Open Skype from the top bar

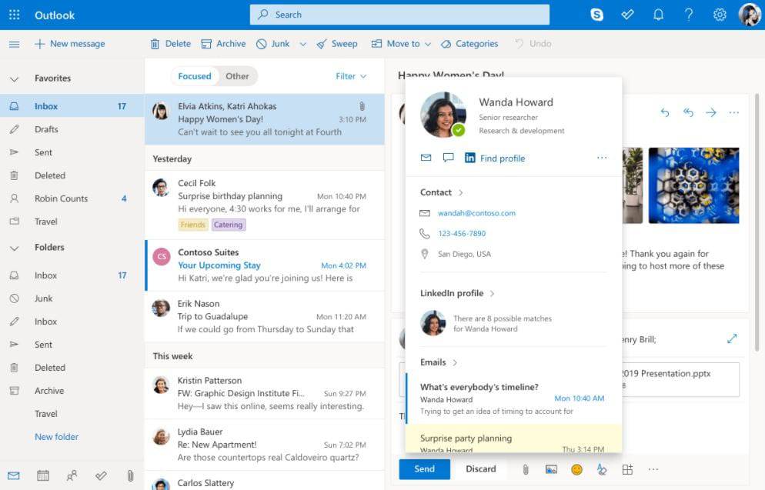[597, 14]
